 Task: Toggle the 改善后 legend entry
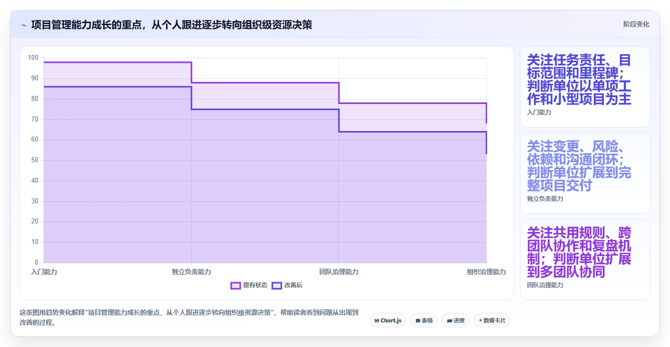287,285
